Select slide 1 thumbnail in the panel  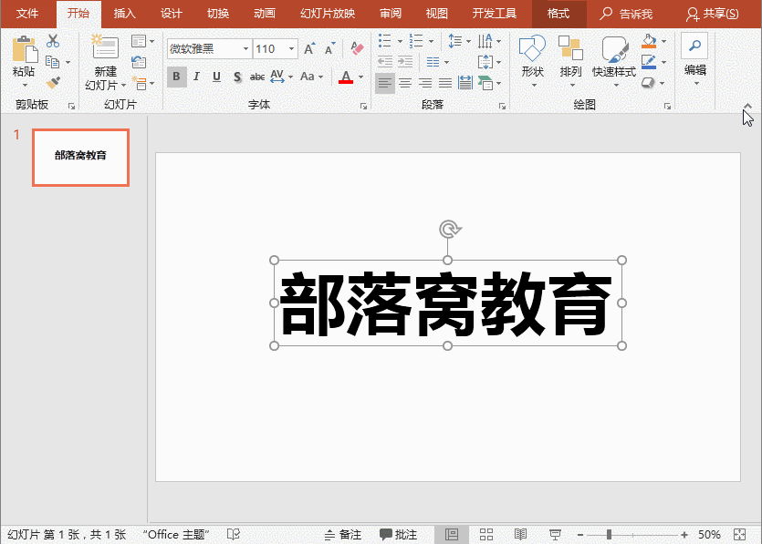[x=80, y=157]
